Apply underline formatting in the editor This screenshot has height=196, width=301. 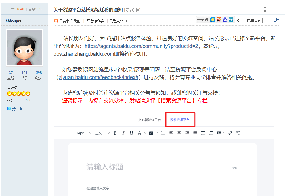[x=131, y=133]
